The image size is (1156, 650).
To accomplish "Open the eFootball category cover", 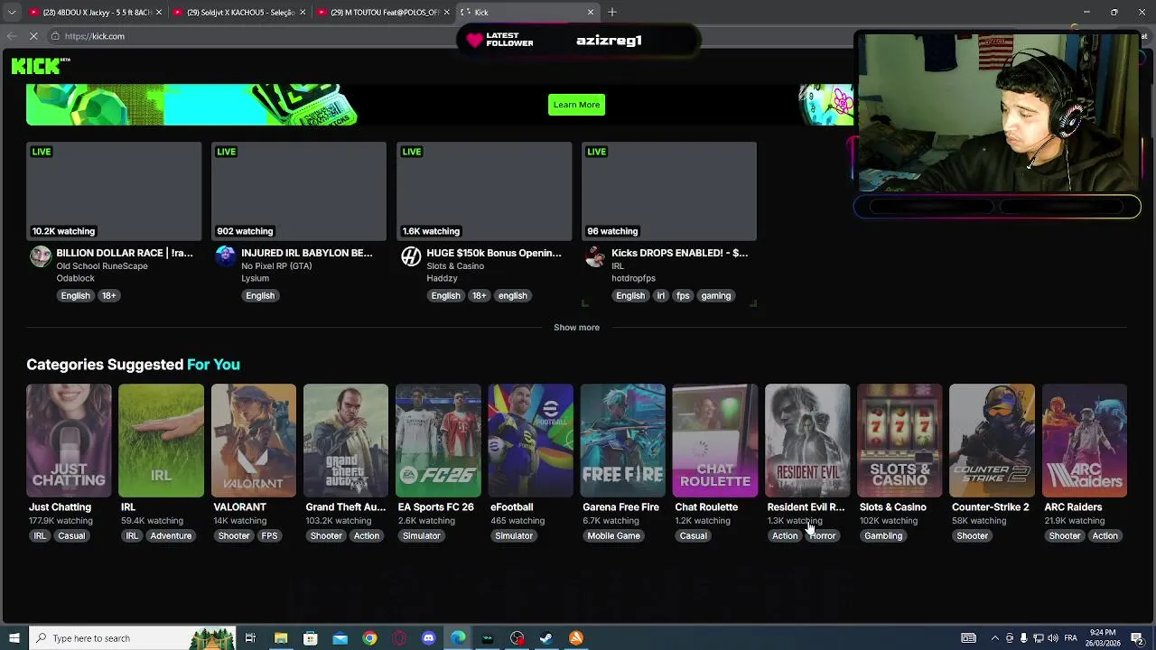I will pos(530,441).
